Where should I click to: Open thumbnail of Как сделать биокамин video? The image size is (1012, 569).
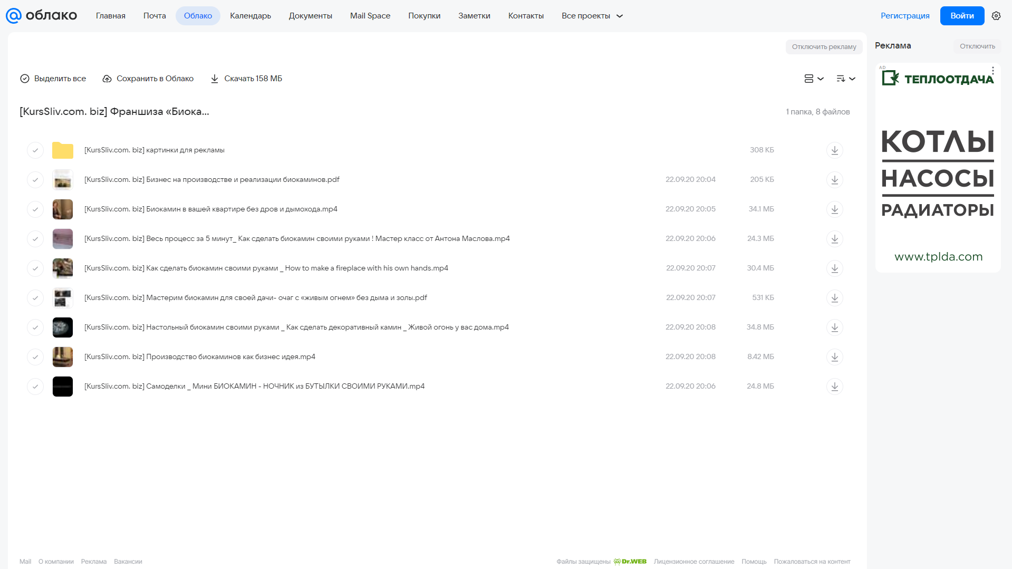(x=63, y=268)
